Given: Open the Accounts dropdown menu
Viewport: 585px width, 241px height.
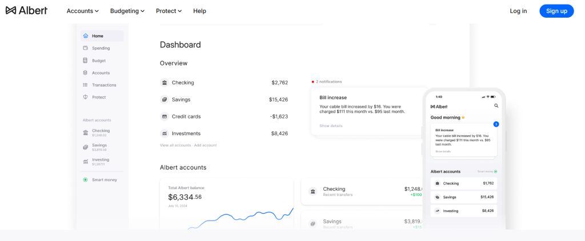Looking at the screenshot, I should [82, 11].
